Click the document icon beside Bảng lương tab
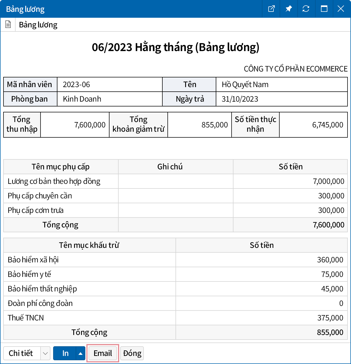This screenshot has height=364, width=351. 8,25
